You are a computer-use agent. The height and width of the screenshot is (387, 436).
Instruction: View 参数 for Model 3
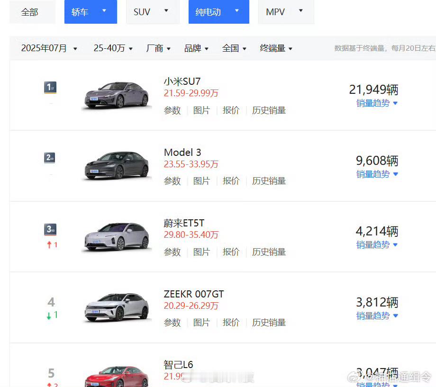(173, 181)
